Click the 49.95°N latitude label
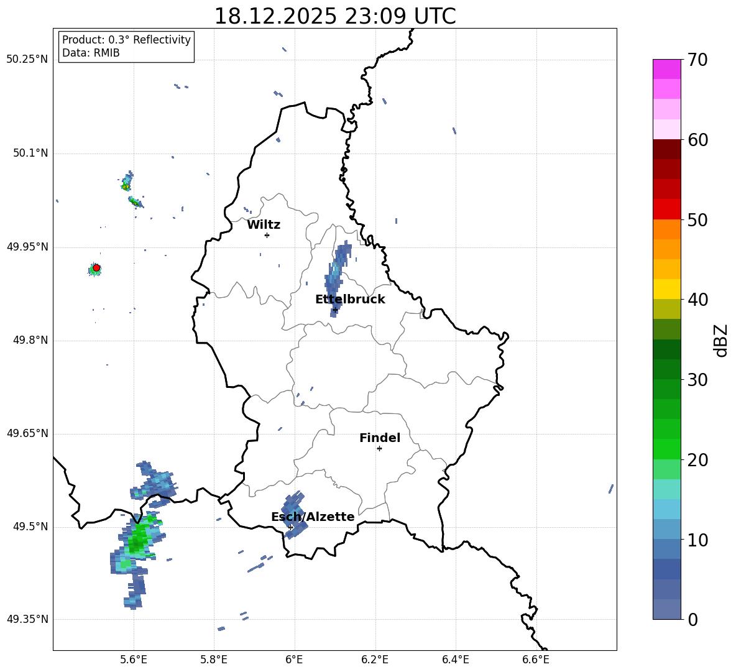Viewport: 736px width, 672px height. [x=27, y=247]
